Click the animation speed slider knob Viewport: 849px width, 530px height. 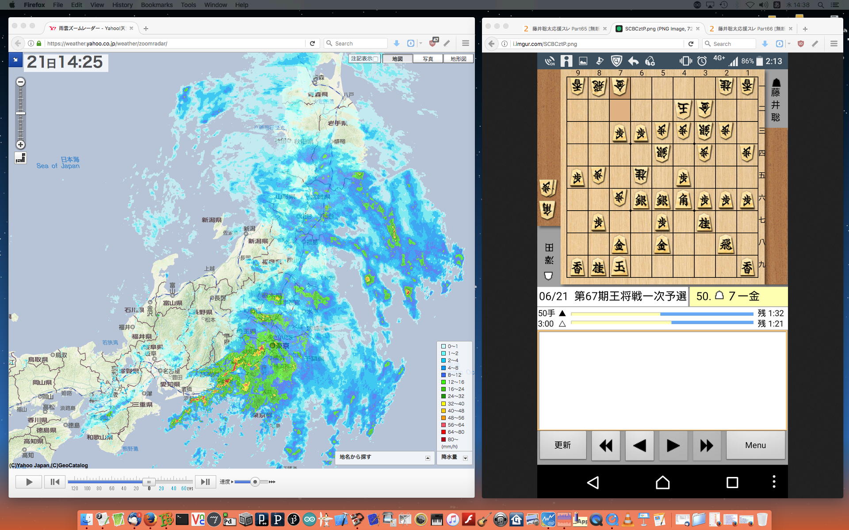pos(255,482)
